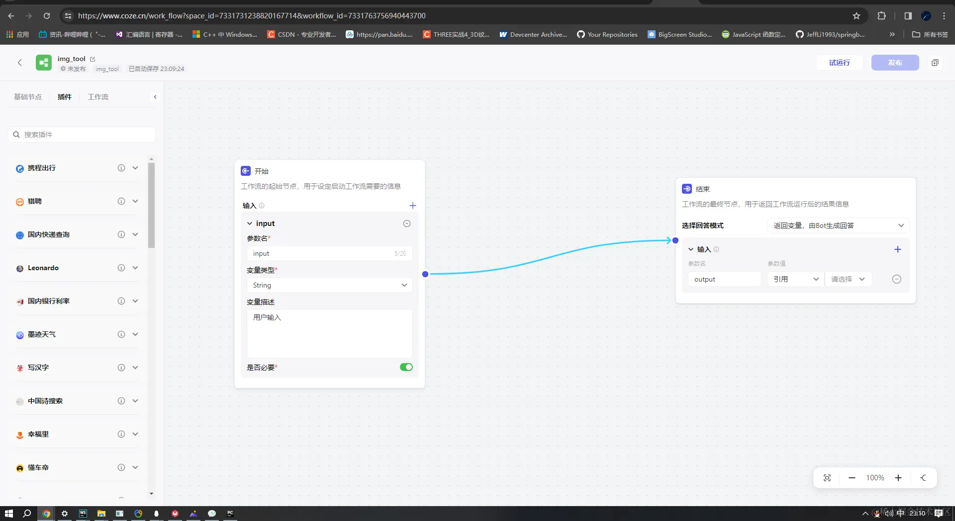Focus the 搜索插件 search field
The height and width of the screenshot is (521, 955).
click(x=82, y=135)
